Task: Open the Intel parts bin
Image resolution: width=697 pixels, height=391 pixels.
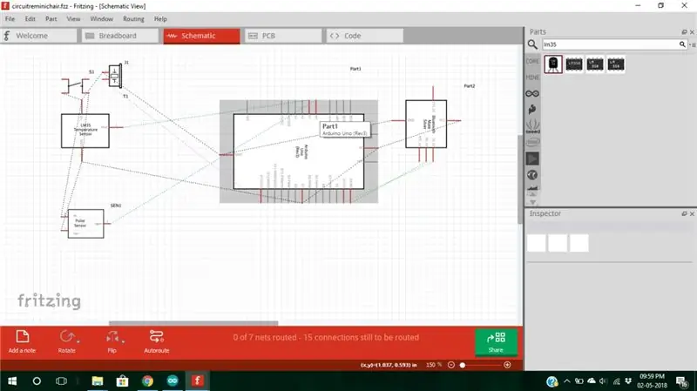Action: coord(532,142)
